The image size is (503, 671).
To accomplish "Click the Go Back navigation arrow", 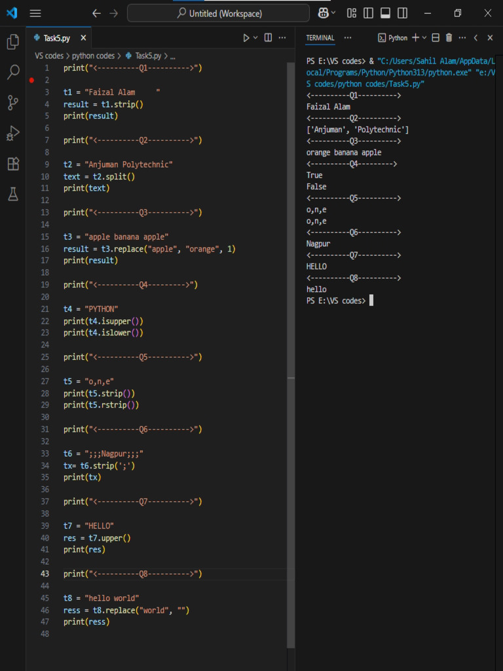I will pyautogui.click(x=96, y=13).
